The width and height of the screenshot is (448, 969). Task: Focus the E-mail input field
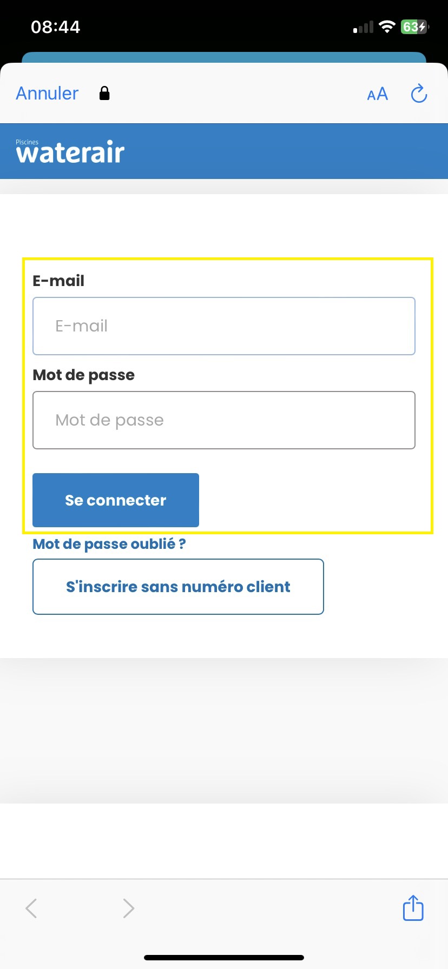[x=224, y=326]
